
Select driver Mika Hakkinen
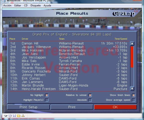point(32,50)
